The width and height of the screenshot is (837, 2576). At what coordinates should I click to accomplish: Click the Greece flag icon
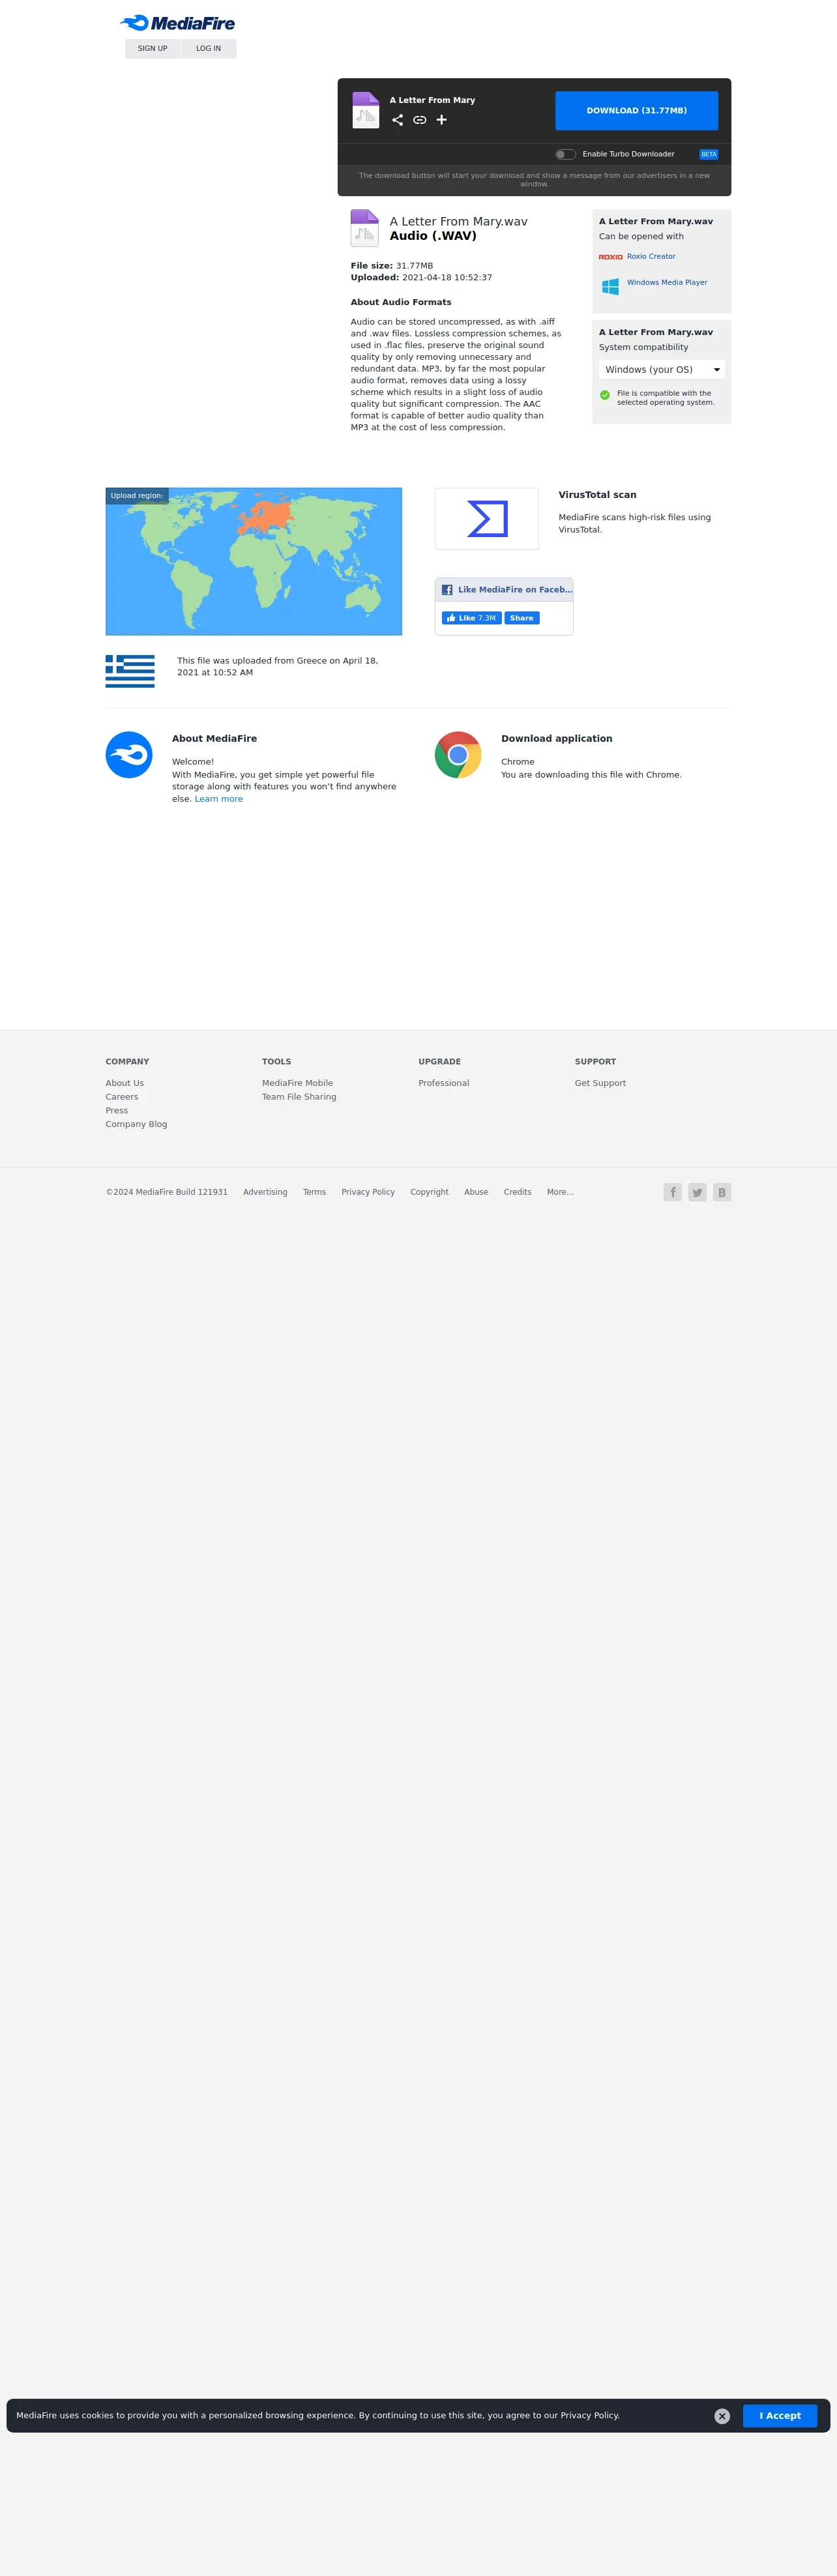(130, 671)
